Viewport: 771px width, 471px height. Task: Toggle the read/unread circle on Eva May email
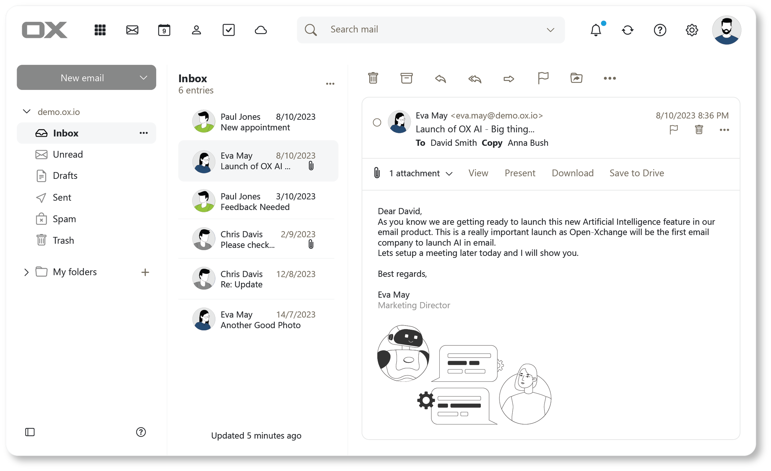[377, 122]
